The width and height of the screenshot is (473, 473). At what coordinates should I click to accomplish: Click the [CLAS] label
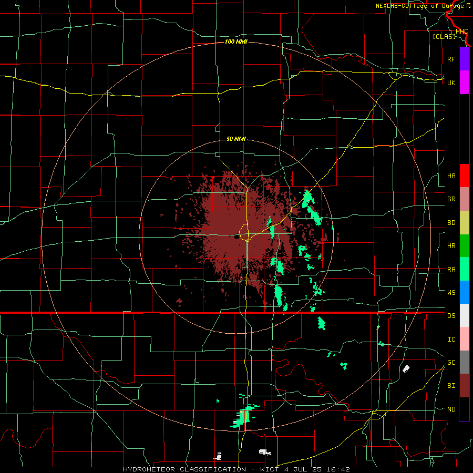click(444, 36)
